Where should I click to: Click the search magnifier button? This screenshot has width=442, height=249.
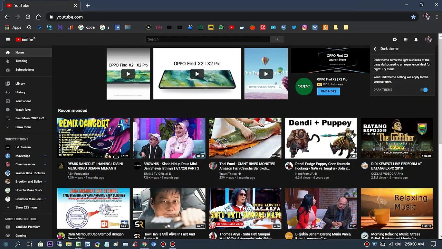[277, 39]
